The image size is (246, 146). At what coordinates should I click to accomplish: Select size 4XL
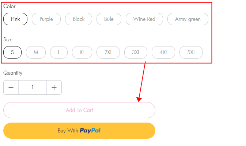163,52
